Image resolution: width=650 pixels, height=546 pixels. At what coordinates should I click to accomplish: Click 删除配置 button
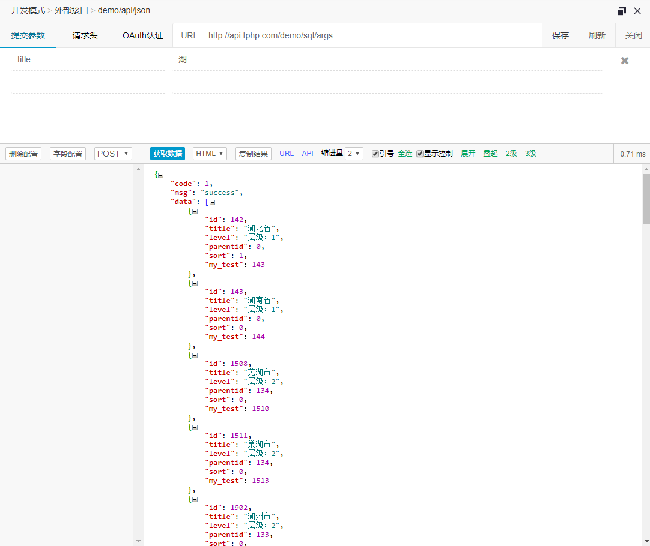[x=23, y=154]
